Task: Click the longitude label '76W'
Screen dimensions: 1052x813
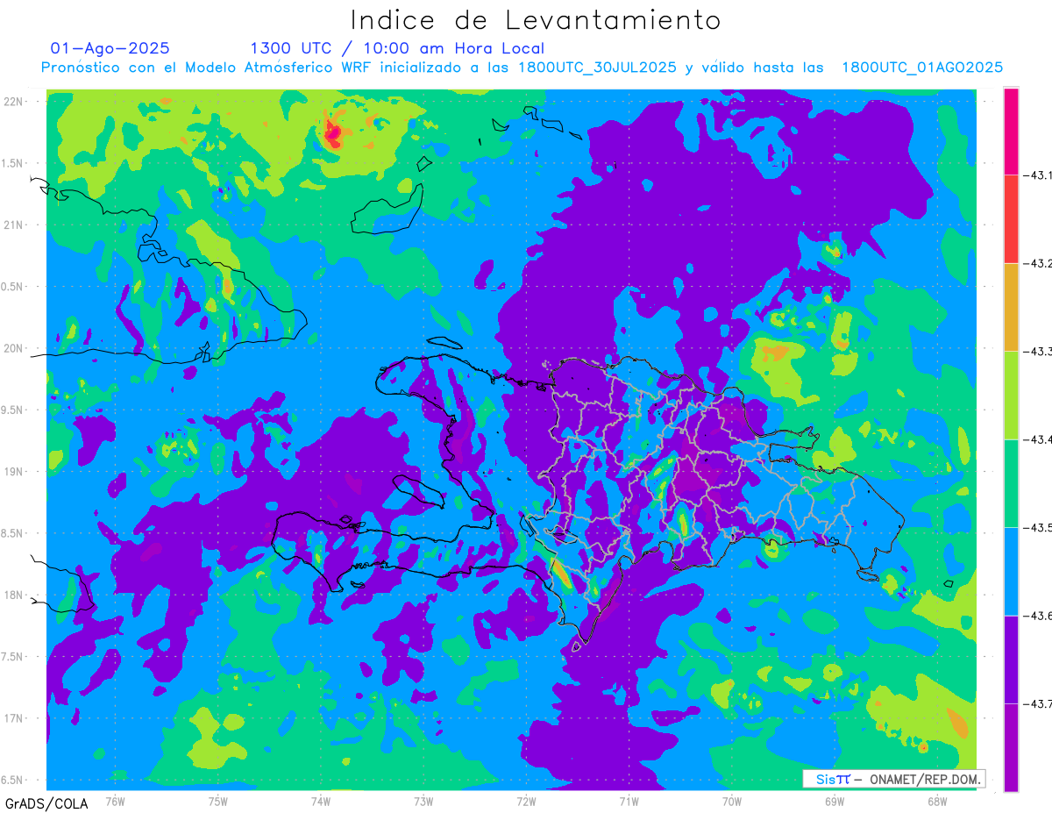Action: [115, 801]
